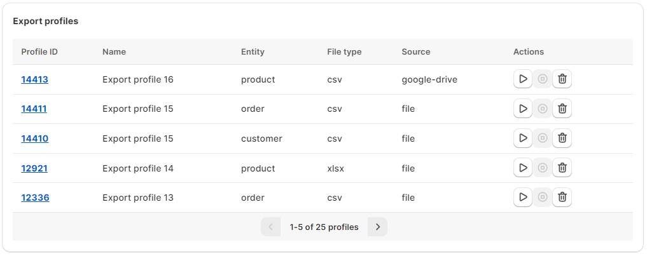This screenshot has height=256, width=647.
Task: Run export profile 14410
Action: pos(523,138)
